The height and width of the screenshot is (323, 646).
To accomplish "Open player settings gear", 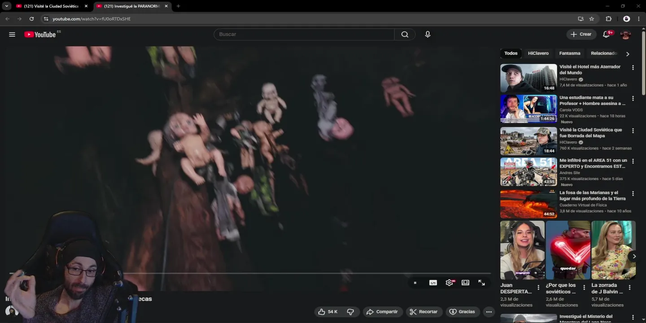I will (x=449, y=283).
